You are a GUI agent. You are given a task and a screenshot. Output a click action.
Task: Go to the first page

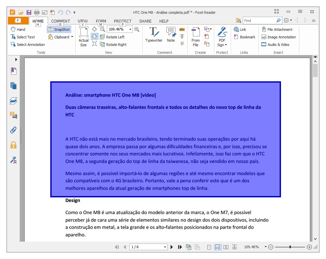click(117, 247)
